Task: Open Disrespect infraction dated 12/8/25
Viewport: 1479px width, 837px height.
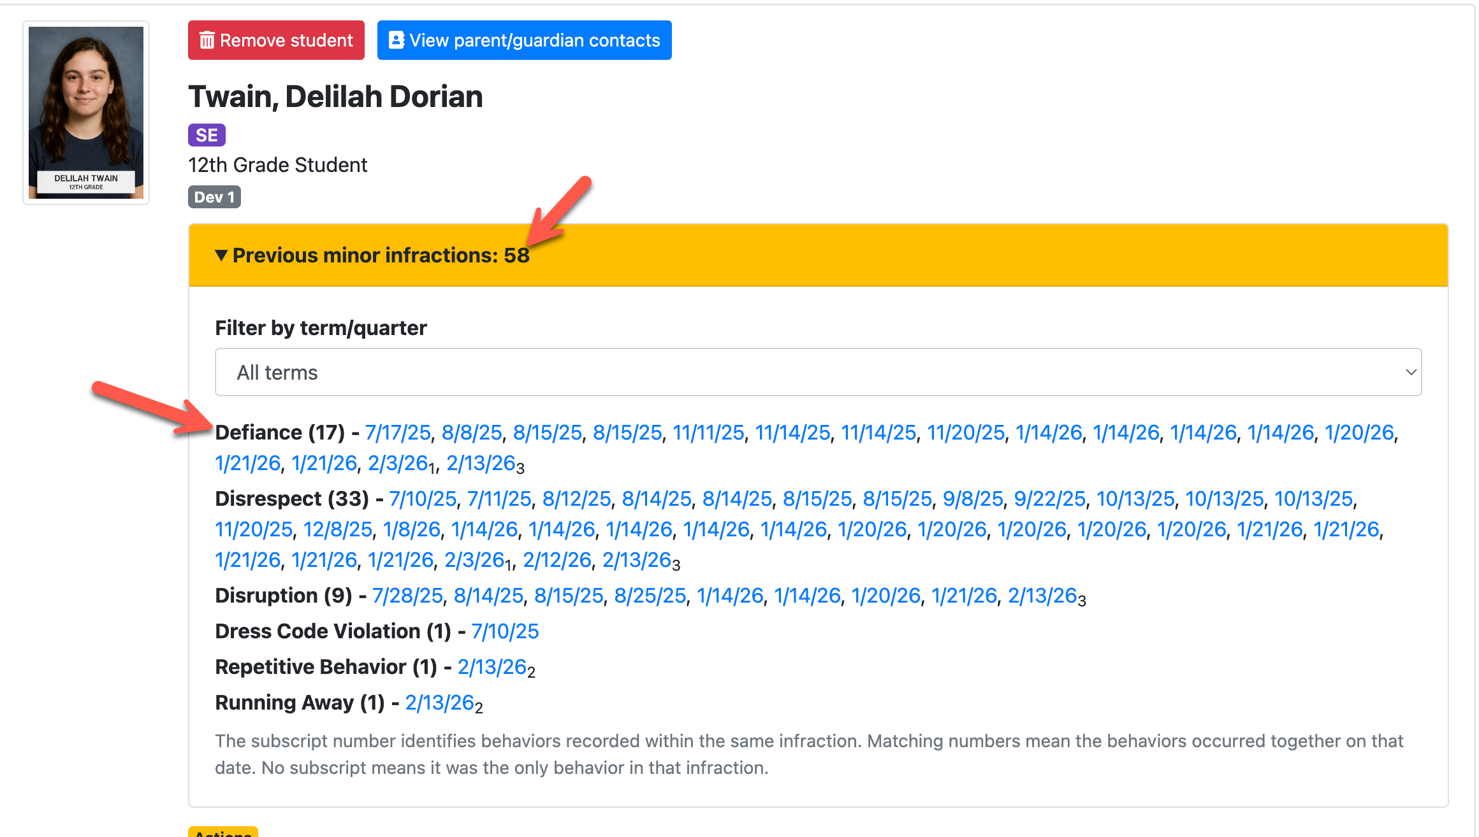Action: pos(338,529)
